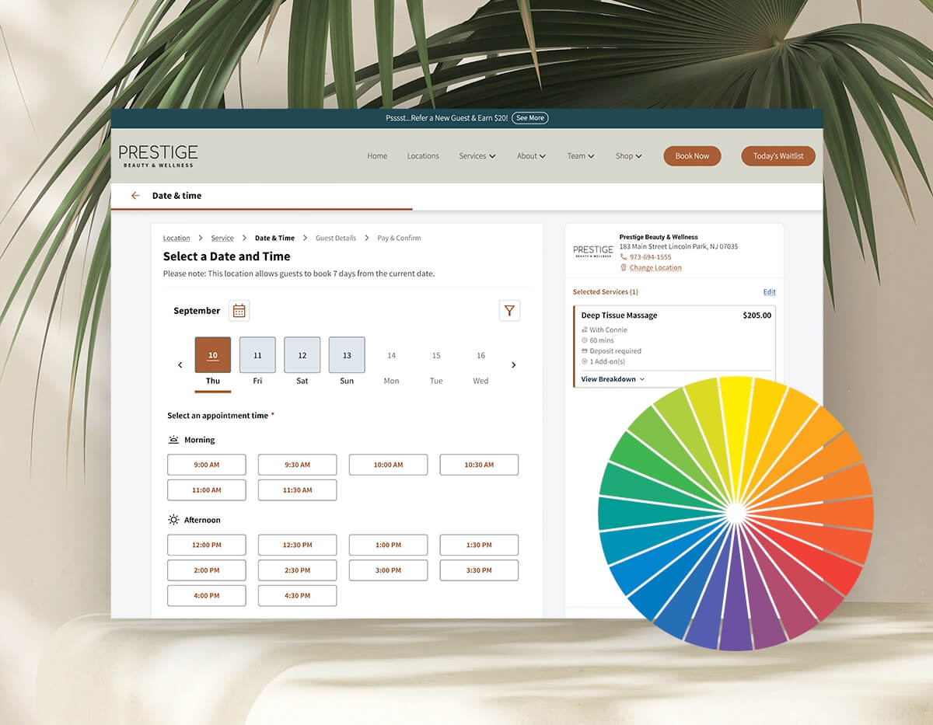Advance to next week with right arrow

(513, 365)
